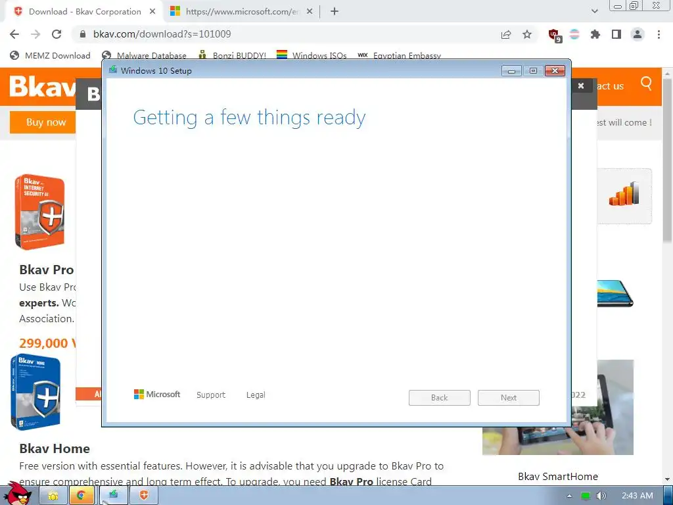Open a new browser tab
The height and width of the screenshot is (505, 673).
pyautogui.click(x=335, y=12)
